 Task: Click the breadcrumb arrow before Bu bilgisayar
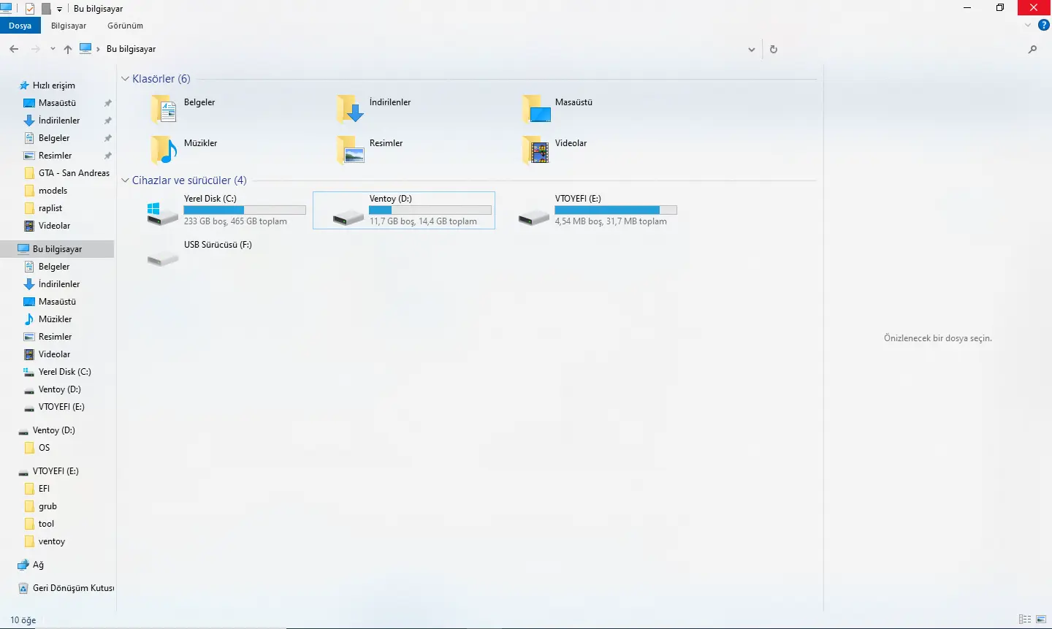98,49
